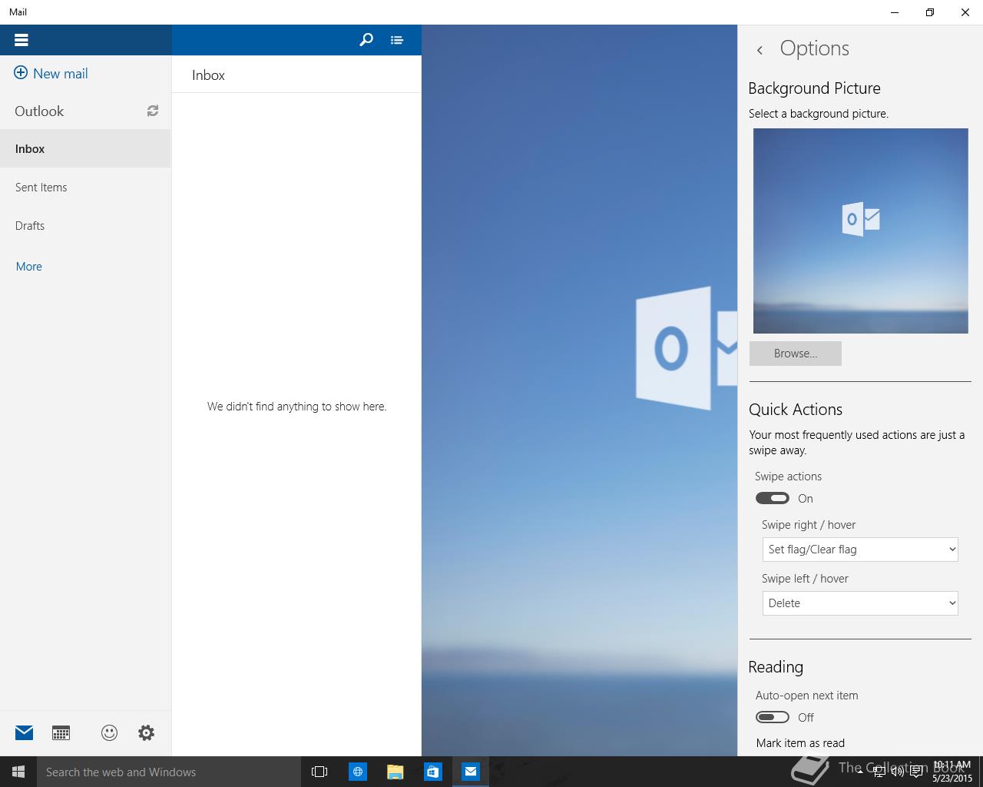Select the background picture preview

860,231
